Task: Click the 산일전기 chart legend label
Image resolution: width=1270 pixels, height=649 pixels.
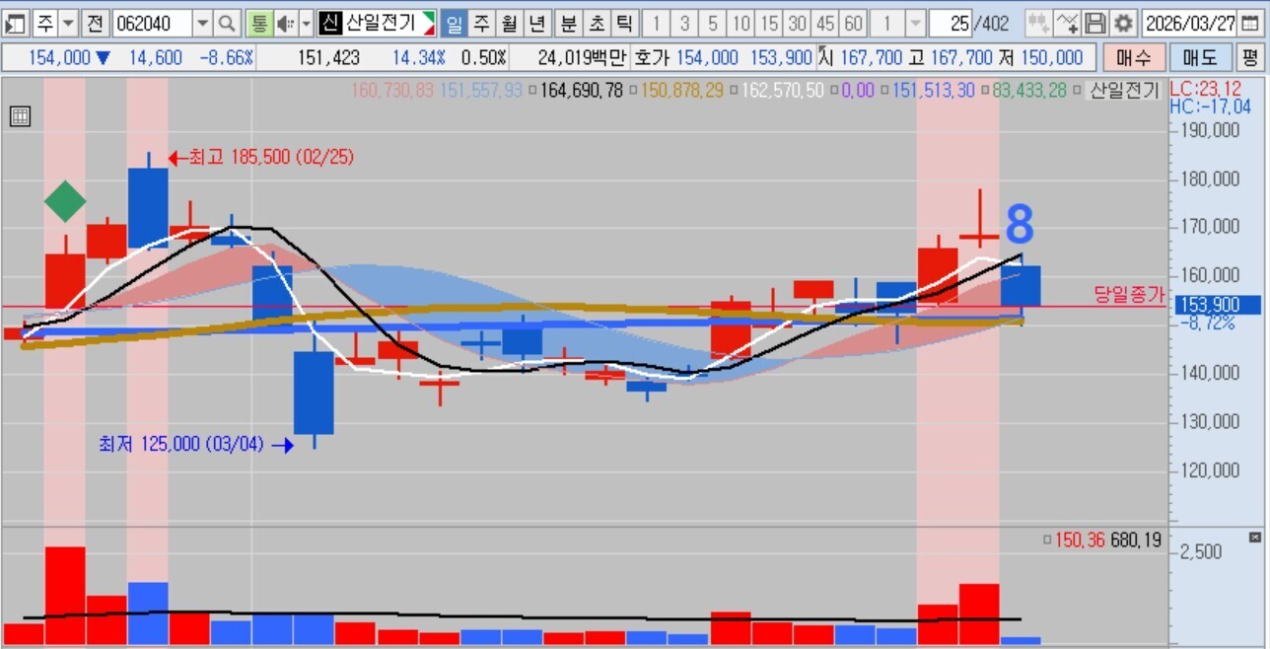Action: tap(1125, 91)
